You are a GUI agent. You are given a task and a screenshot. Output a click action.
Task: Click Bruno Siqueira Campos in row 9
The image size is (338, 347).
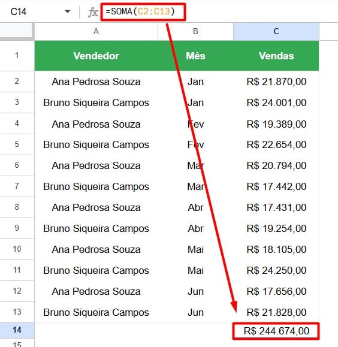coord(96,228)
